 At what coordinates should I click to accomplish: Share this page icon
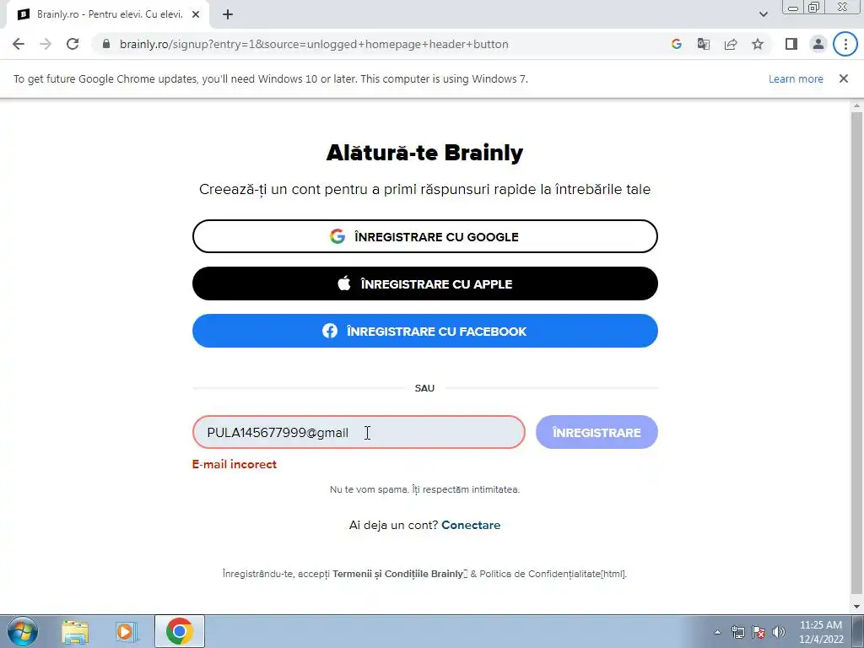pyautogui.click(x=731, y=44)
